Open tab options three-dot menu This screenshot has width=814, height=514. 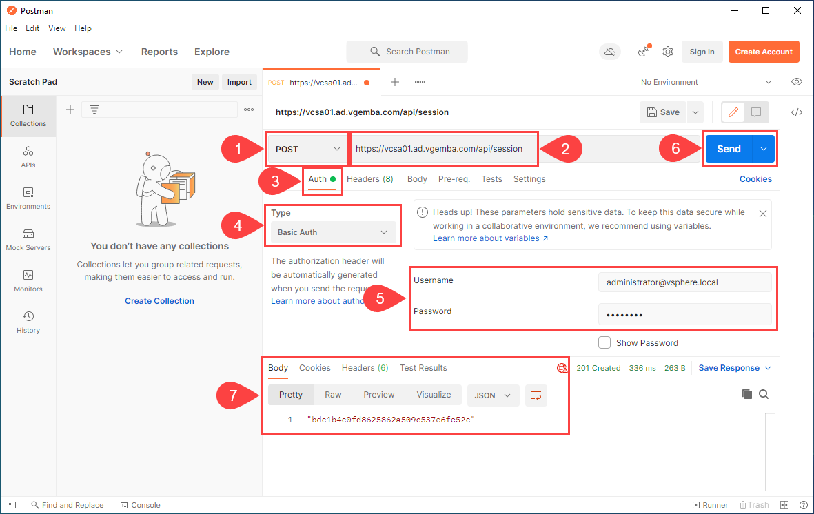click(x=420, y=82)
